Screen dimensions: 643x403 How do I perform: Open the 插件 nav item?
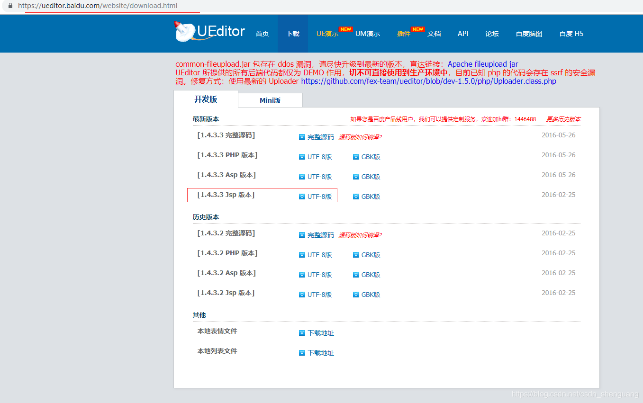point(404,34)
